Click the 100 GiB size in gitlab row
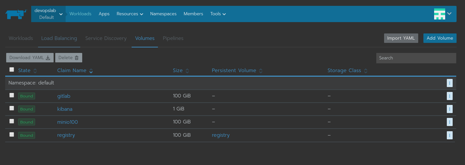Image resolution: width=465 pixels, height=165 pixels. pos(182,96)
